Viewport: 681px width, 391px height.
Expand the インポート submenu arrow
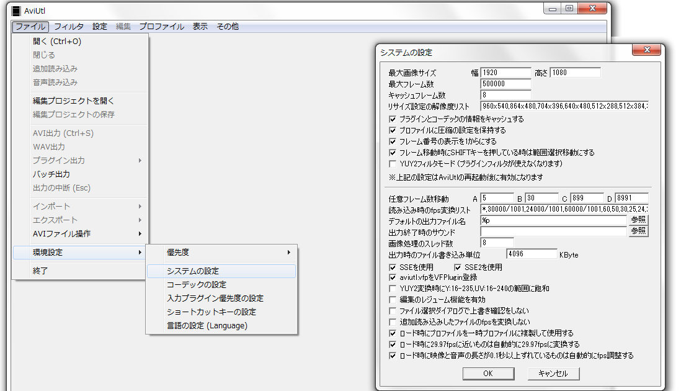click(140, 206)
